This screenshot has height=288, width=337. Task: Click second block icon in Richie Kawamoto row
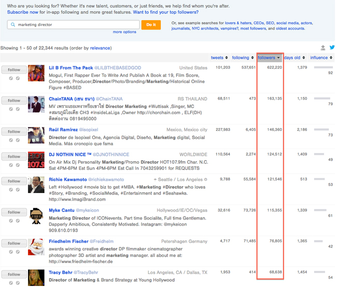click(x=18, y=190)
